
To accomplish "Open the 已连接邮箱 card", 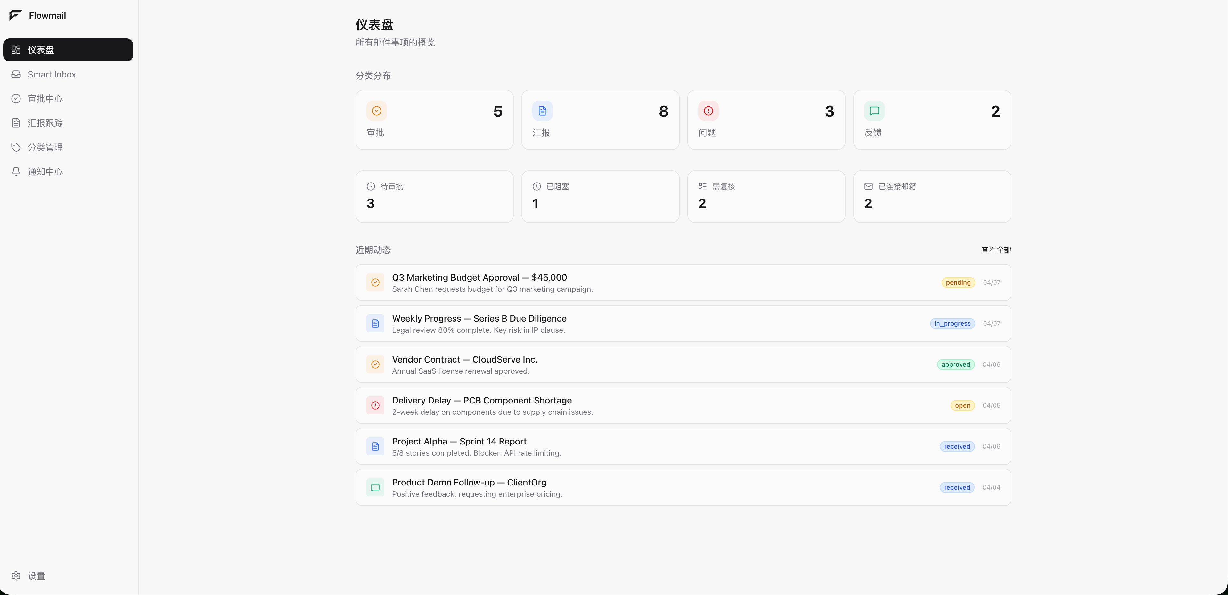I will 931,196.
